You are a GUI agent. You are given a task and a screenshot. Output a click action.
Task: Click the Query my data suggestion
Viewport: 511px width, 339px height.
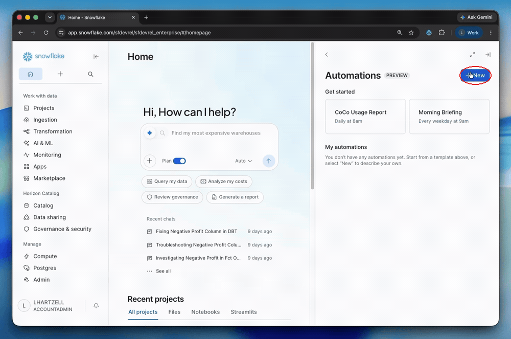167,182
